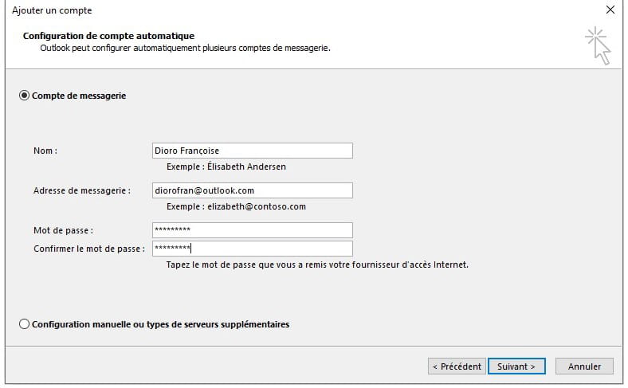This screenshot has width=628, height=388.
Task: Click the Ajouter un compte window title
Action: pos(52,10)
